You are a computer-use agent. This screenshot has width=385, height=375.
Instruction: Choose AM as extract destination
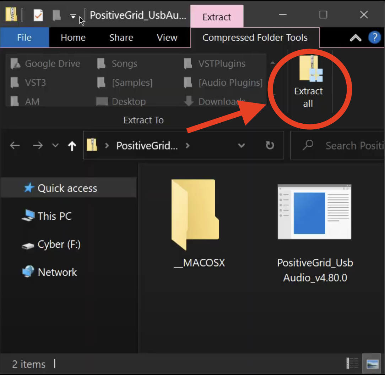tap(25, 101)
